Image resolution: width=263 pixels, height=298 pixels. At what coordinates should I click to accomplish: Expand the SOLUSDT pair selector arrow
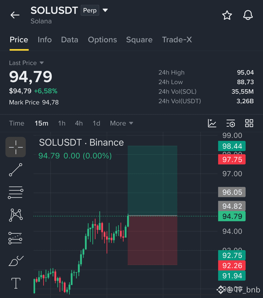point(105,10)
